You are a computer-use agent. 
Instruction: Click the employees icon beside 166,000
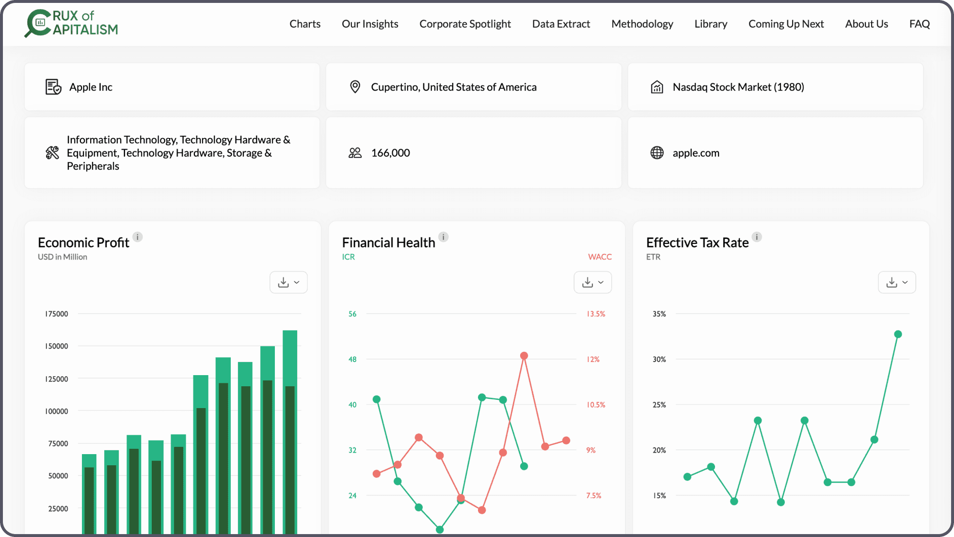click(x=355, y=153)
